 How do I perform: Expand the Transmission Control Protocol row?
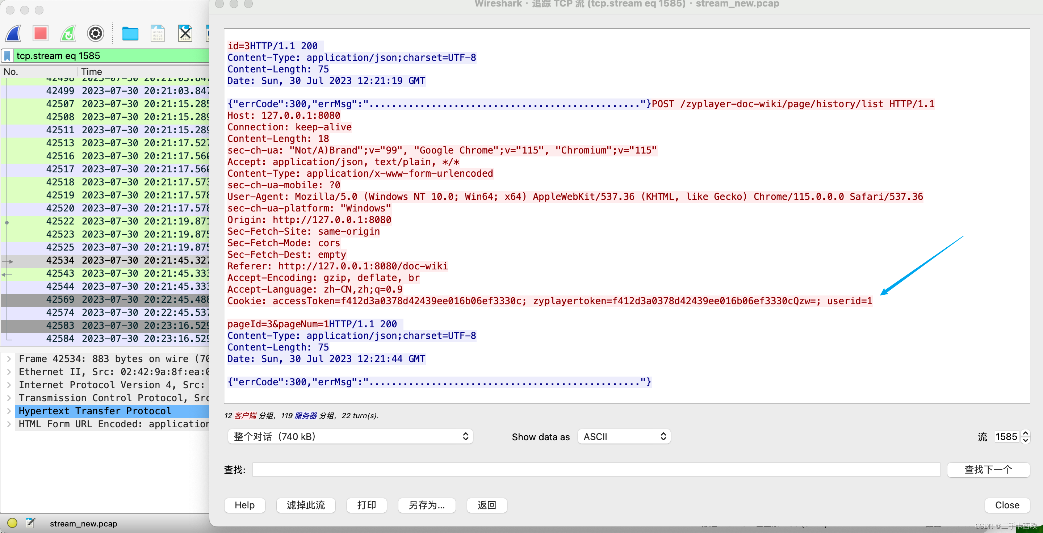click(9, 398)
